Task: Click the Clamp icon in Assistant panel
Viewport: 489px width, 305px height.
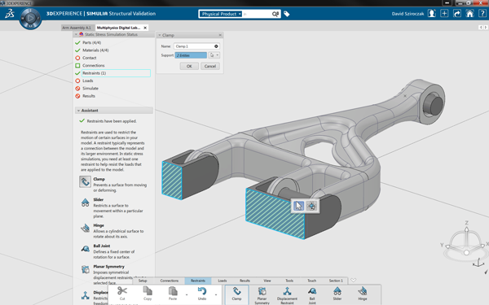Action: [85, 181]
